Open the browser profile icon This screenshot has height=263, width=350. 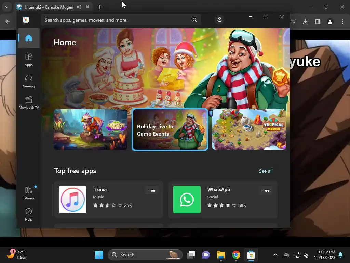coord(330,22)
